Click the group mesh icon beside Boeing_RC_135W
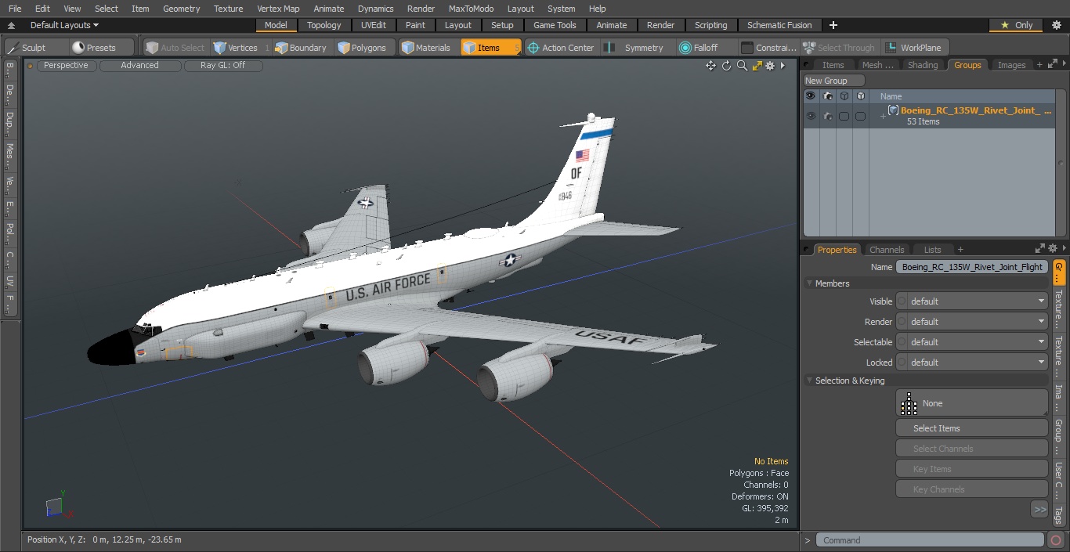Viewport: 1070px width, 552px height. 893,110
